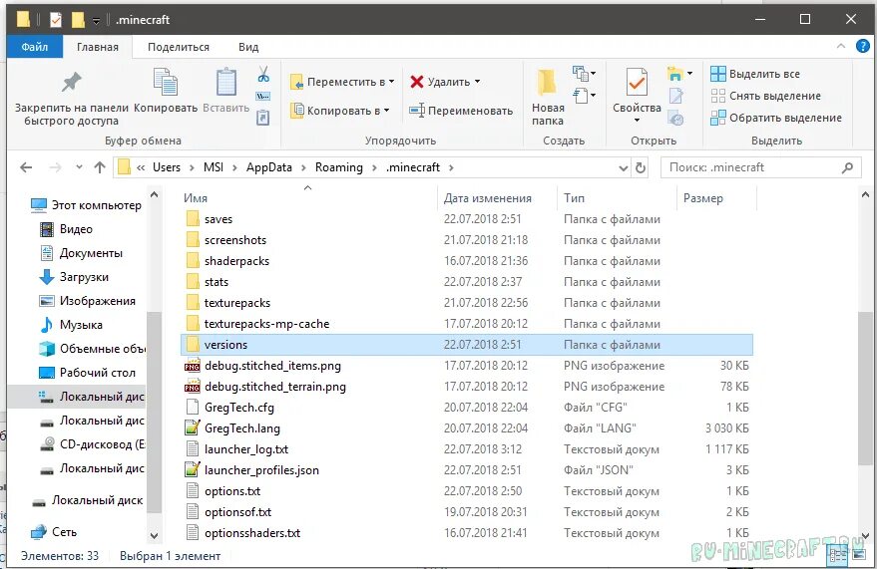Select the saves folder
Image resolution: width=877 pixels, height=569 pixels.
click(468, 219)
